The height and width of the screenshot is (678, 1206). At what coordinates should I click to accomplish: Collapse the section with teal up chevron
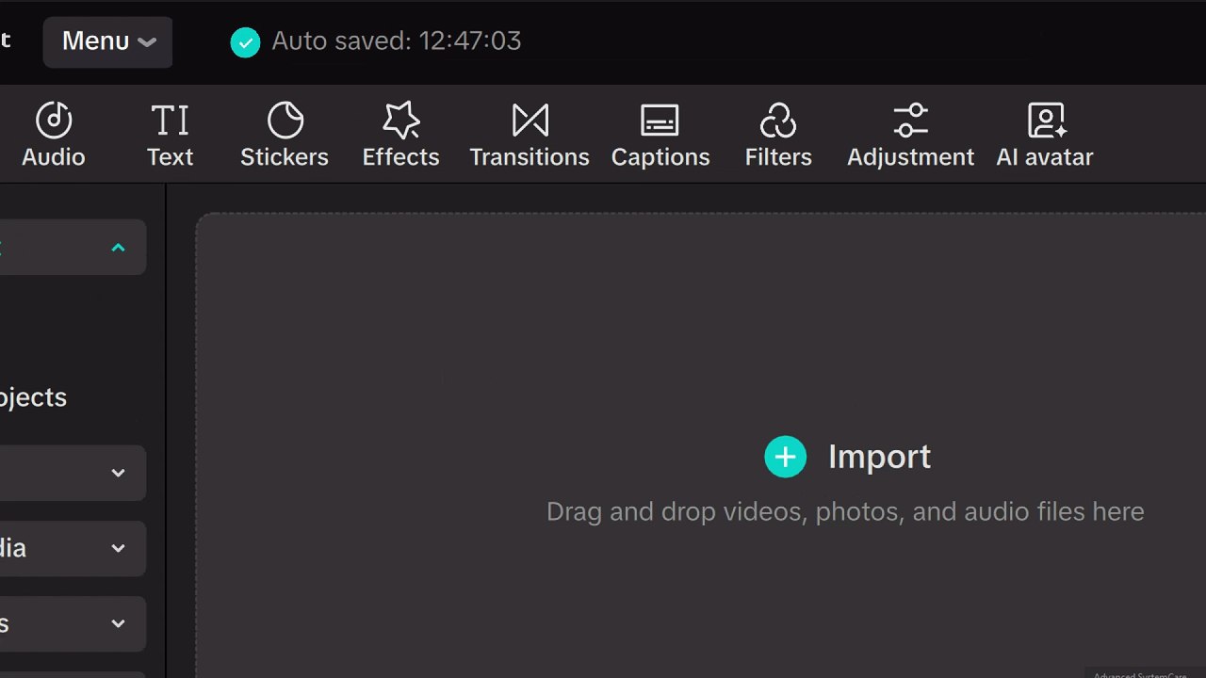(118, 248)
